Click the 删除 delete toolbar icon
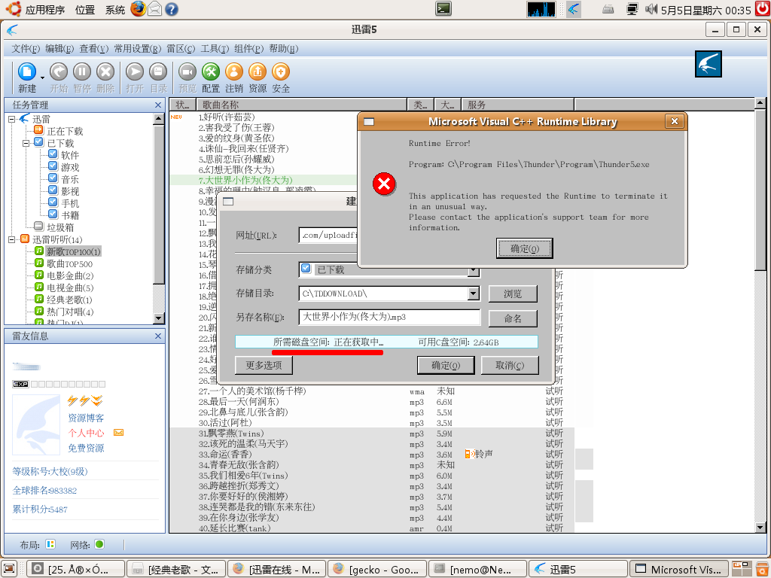The width and height of the screenshot is (771, 578). (x=105, y=71)
